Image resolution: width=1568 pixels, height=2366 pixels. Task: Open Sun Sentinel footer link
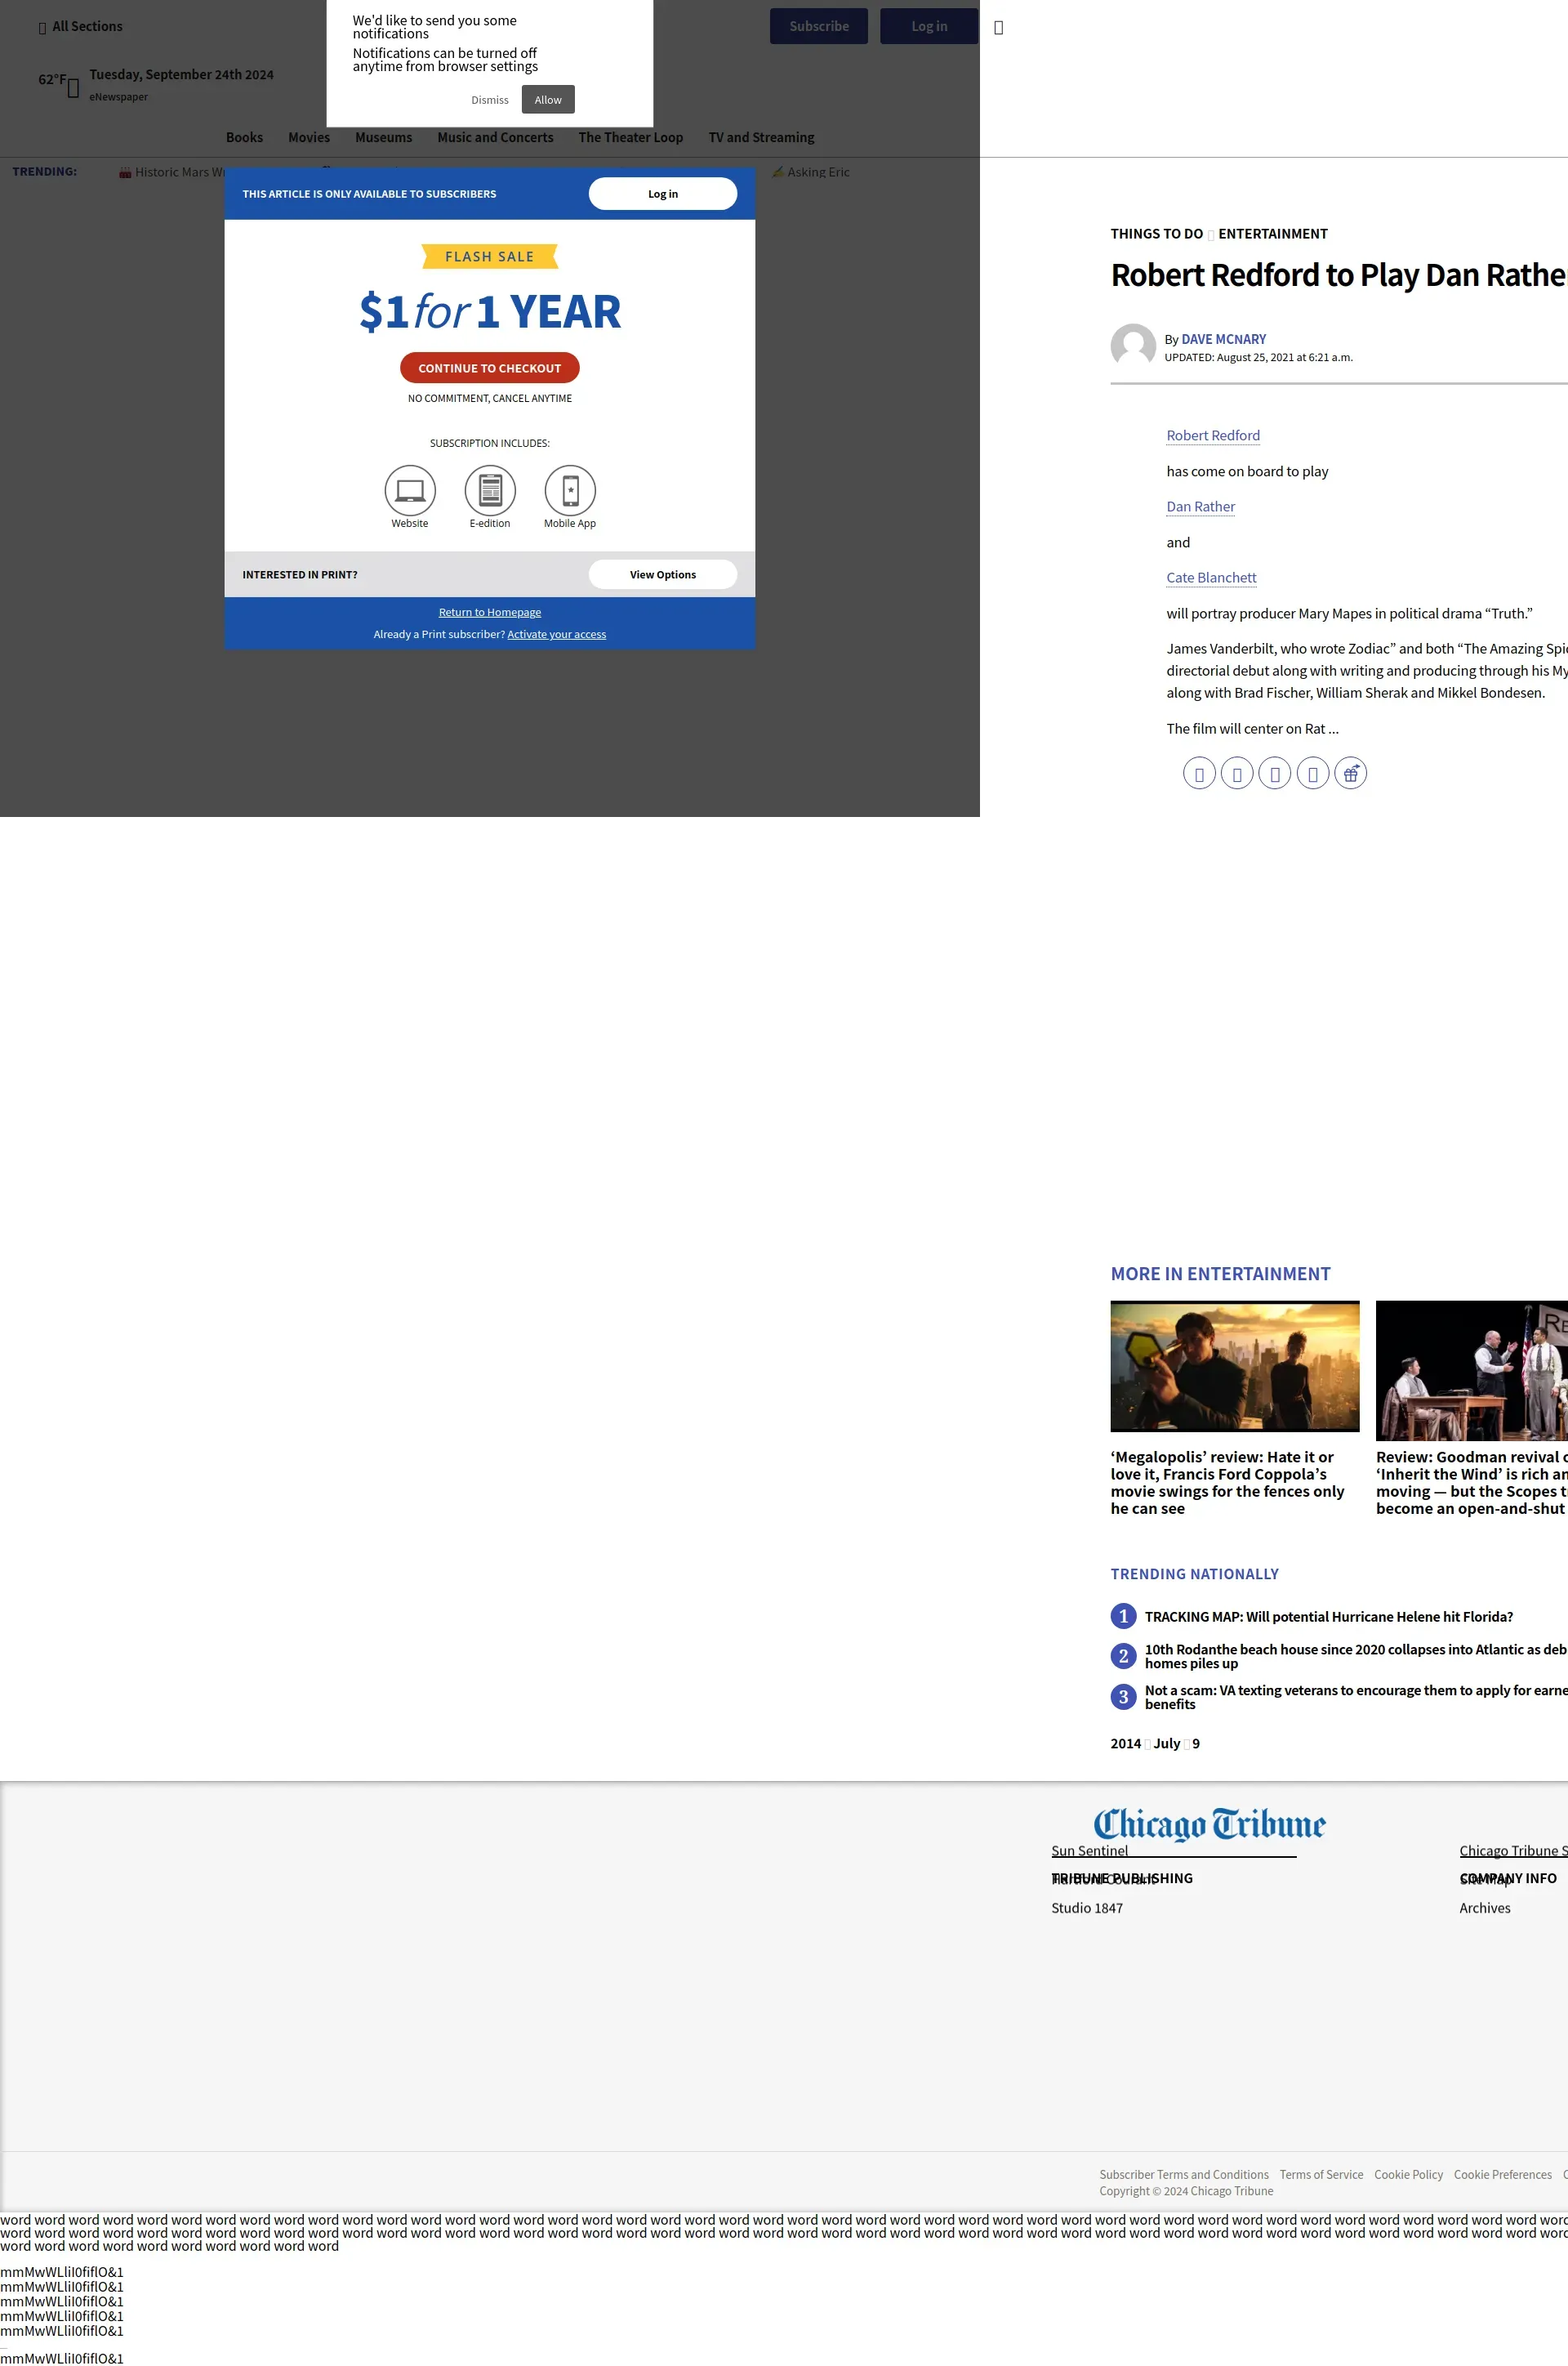(1089, 1850)
